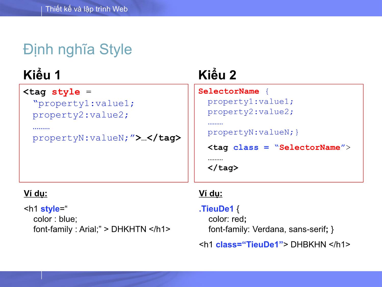Click the '<h1 class="TieuDe1"> DHBKHN </h1>' line
This screenshot has height=287, width=382.
(x=274, y=245)
